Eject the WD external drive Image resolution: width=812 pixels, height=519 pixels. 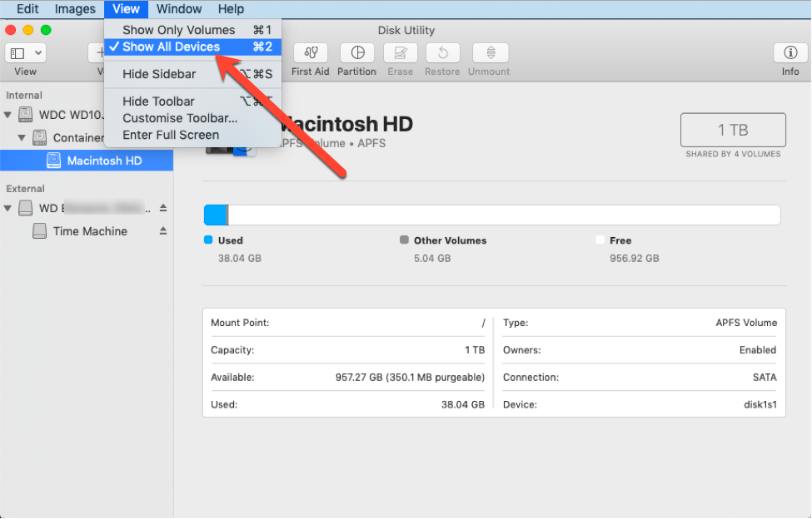163,208
